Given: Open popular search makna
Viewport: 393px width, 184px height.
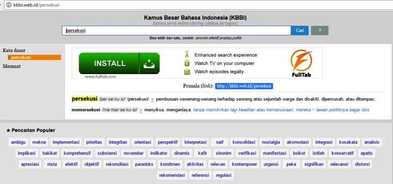Looking at the screenshot, I should pyautogui.click(x=39, y=142).
